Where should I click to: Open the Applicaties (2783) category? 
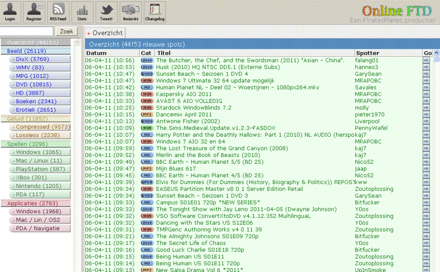(36, 203)
